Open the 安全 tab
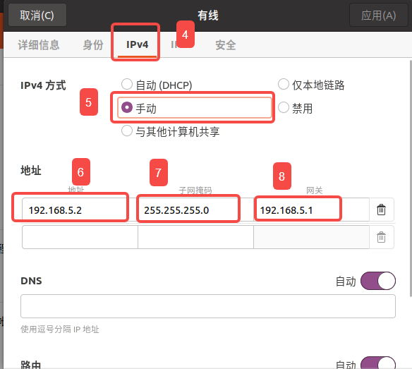Screen dimensions: 412x369 (x=226, y=45)
